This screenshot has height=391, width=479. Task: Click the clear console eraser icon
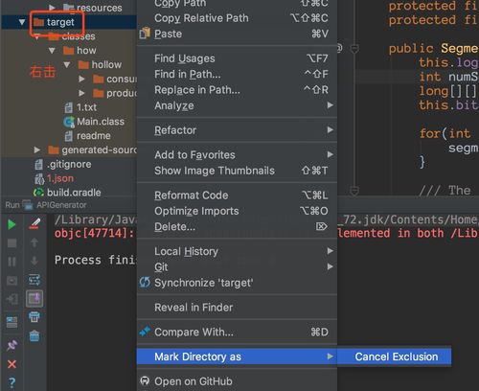(x=34, y=224)
